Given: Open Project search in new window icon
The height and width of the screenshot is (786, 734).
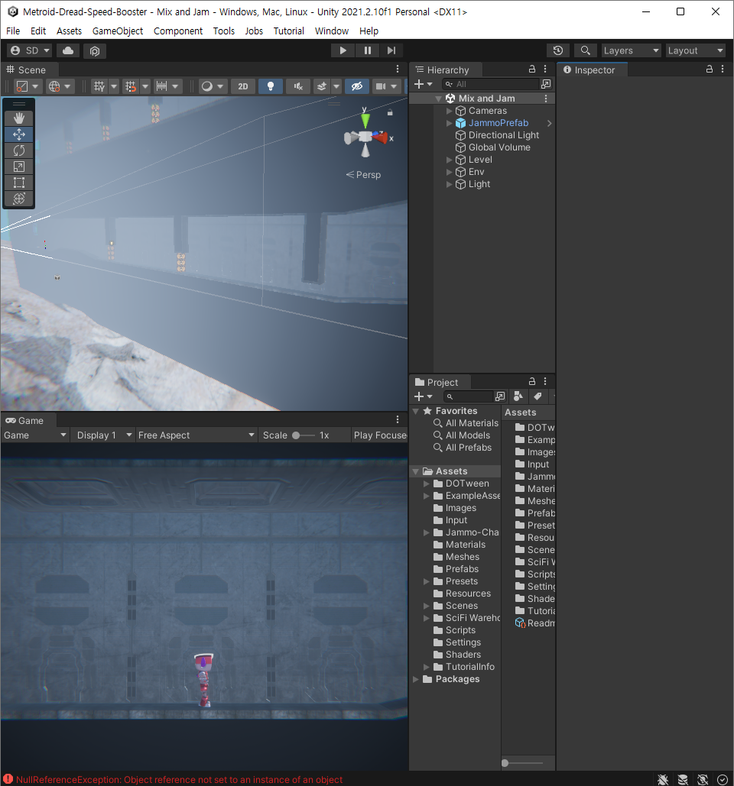Looking at the screenshot, I should point(500,396).
